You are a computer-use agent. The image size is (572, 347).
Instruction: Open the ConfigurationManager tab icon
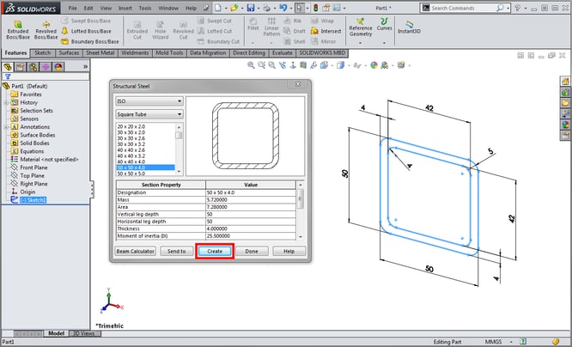click(33, 67)
